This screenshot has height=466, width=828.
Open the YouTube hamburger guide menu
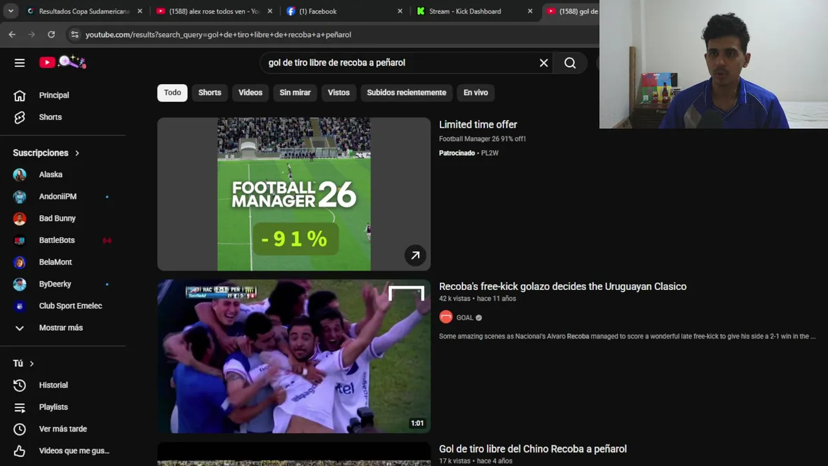point(19,63)
